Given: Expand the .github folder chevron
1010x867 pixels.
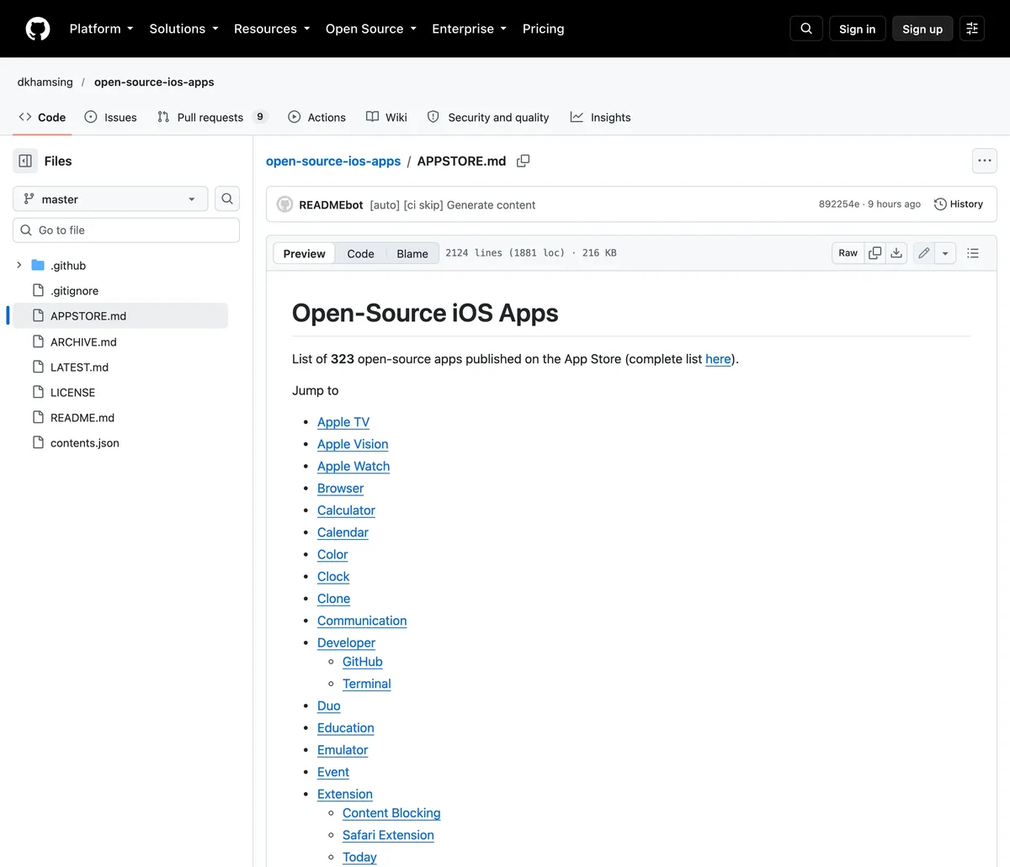Looking at the screenshot, I should point(19,265).
